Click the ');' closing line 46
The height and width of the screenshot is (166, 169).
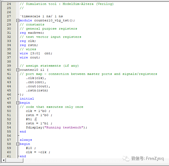[22, 95]
